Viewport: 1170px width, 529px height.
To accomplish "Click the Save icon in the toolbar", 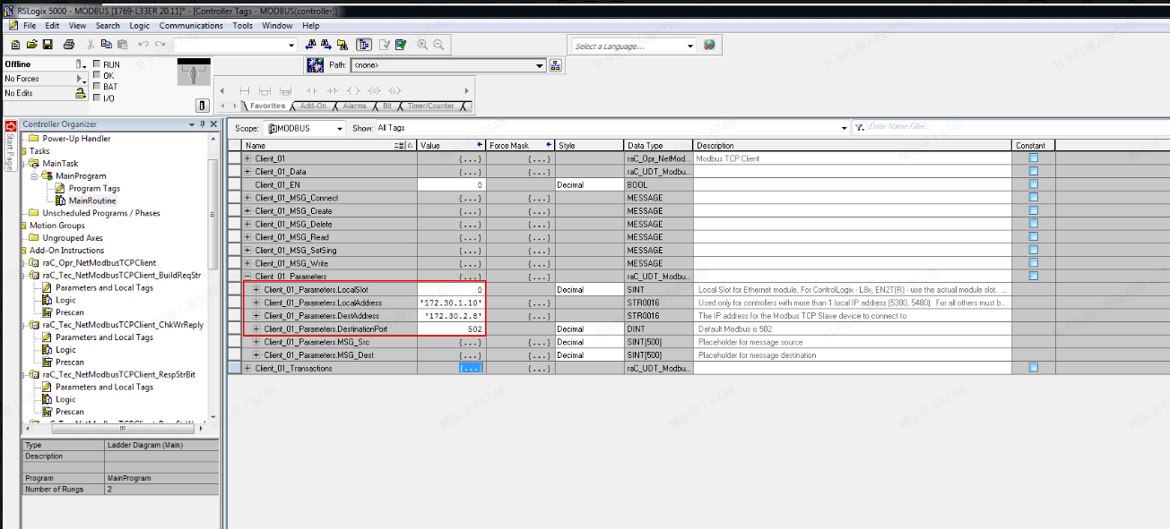I will [48, 45].
